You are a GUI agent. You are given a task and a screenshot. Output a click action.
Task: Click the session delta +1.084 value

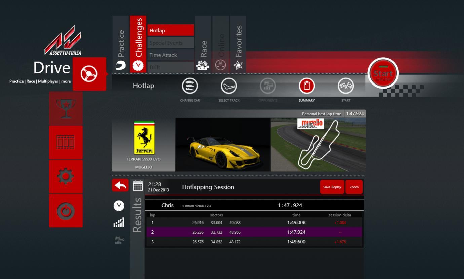340,223
